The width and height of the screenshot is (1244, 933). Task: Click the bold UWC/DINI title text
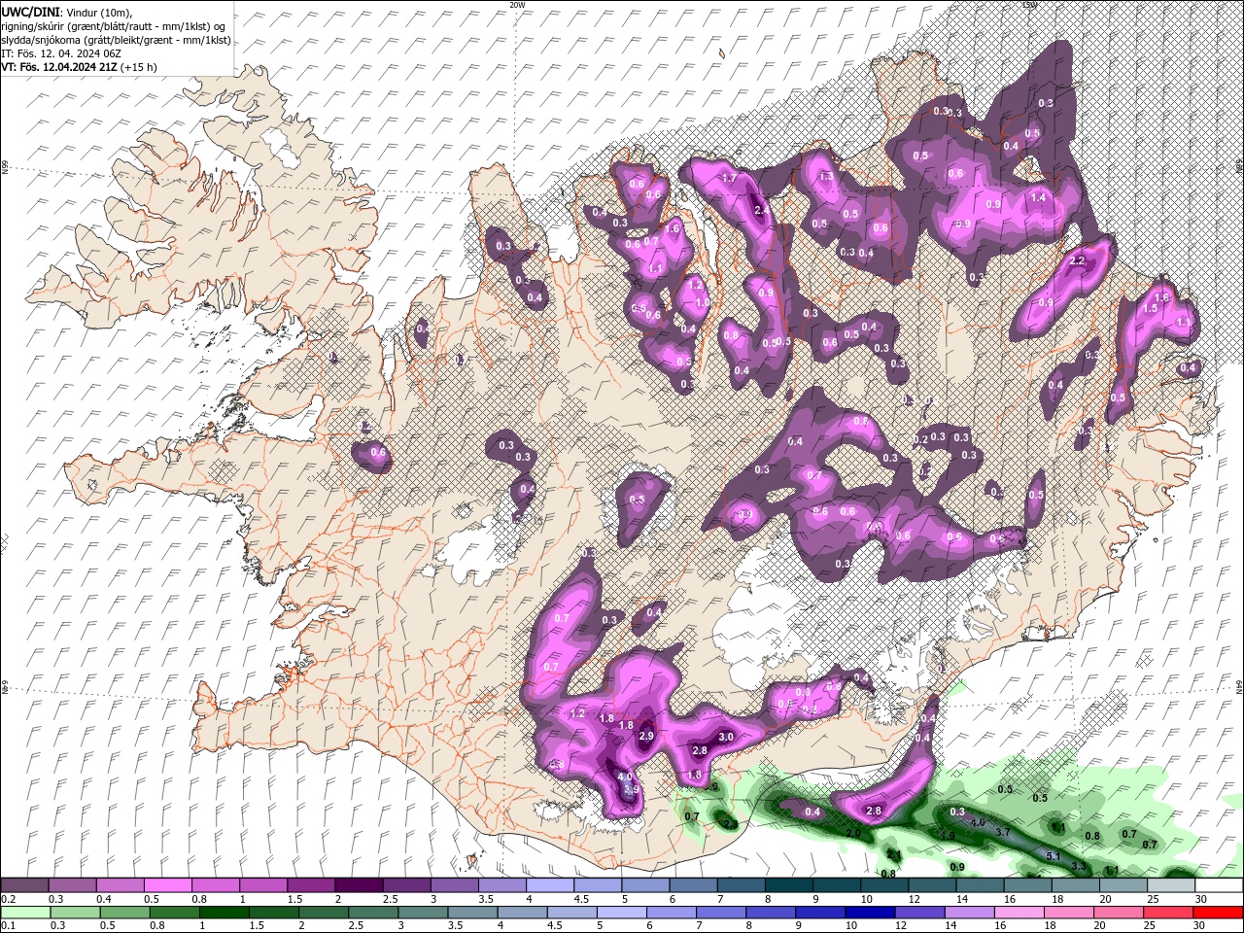(x=29, y=12)
